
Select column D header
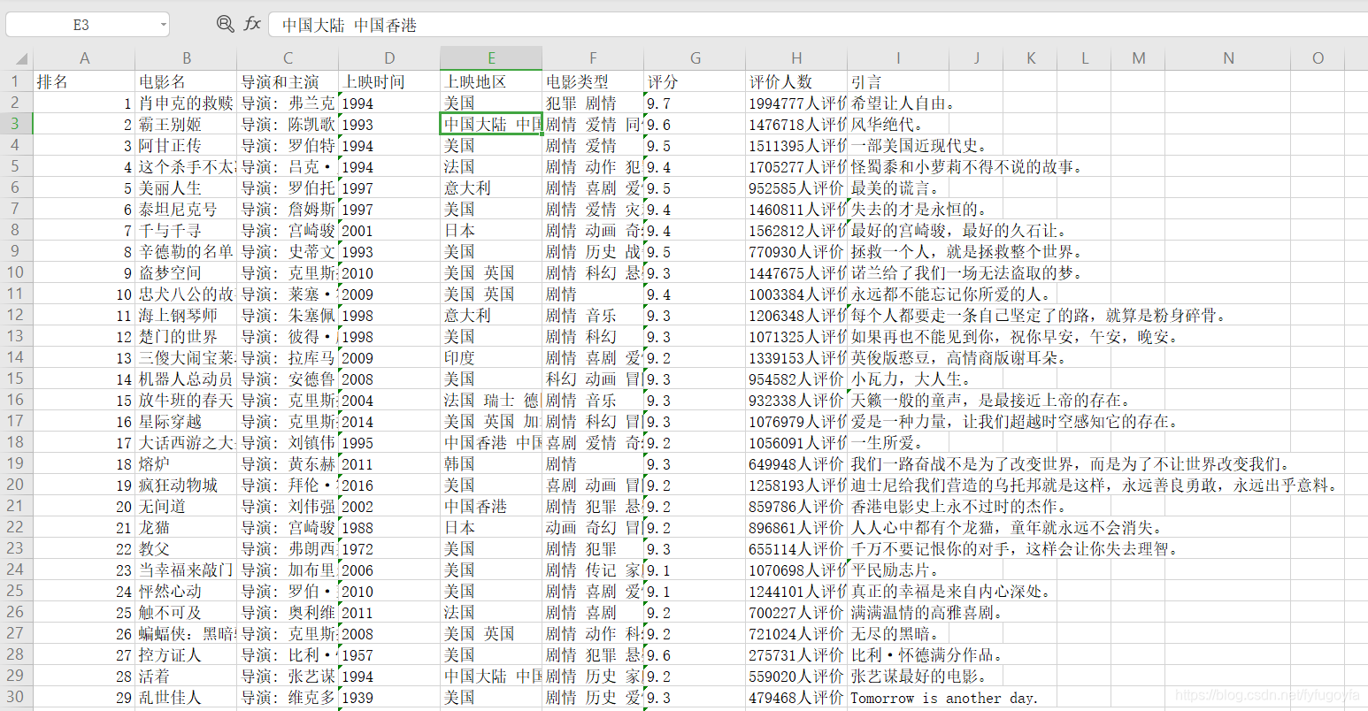pos(389,58)
